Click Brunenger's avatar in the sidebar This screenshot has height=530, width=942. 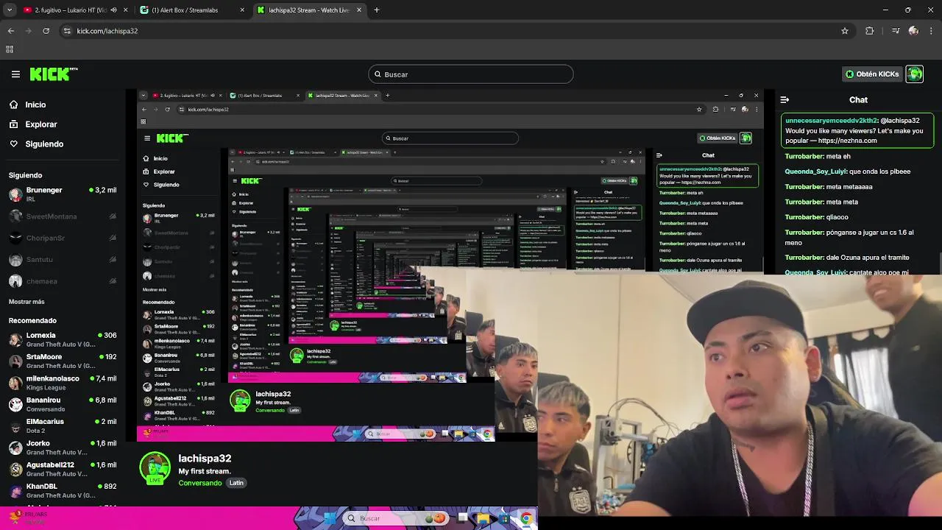(x=15, y=194)
